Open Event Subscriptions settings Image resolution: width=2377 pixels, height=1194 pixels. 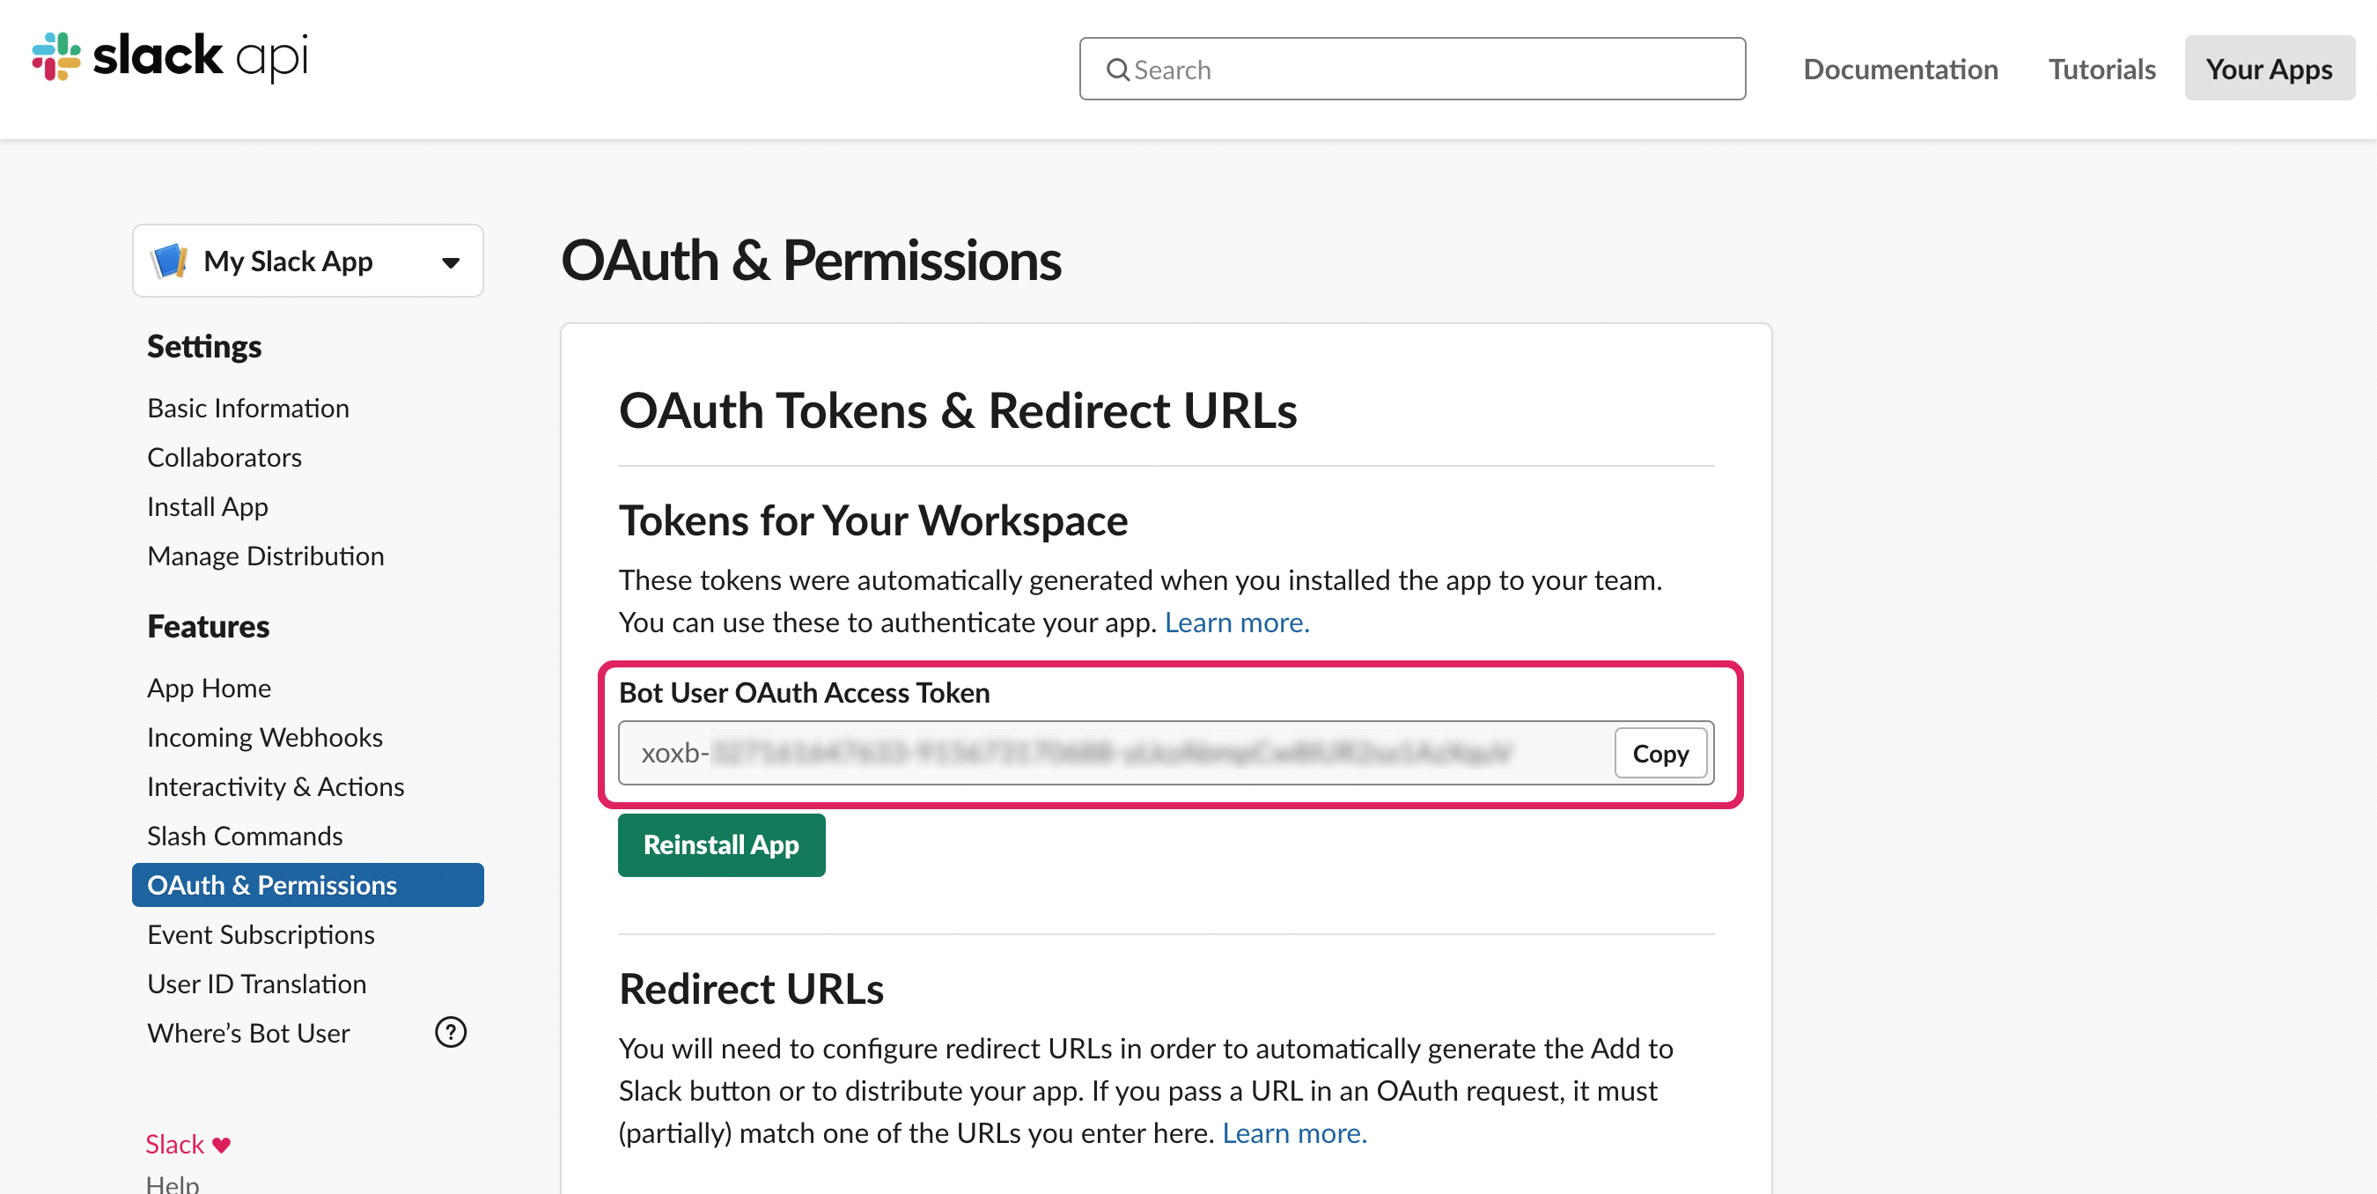261,933
